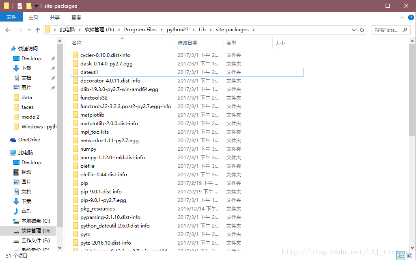Select networkx-1.11-py2.7.egg folder name
Image resolution: width=416 pixels, height=260 pixels.
point(109,141)
